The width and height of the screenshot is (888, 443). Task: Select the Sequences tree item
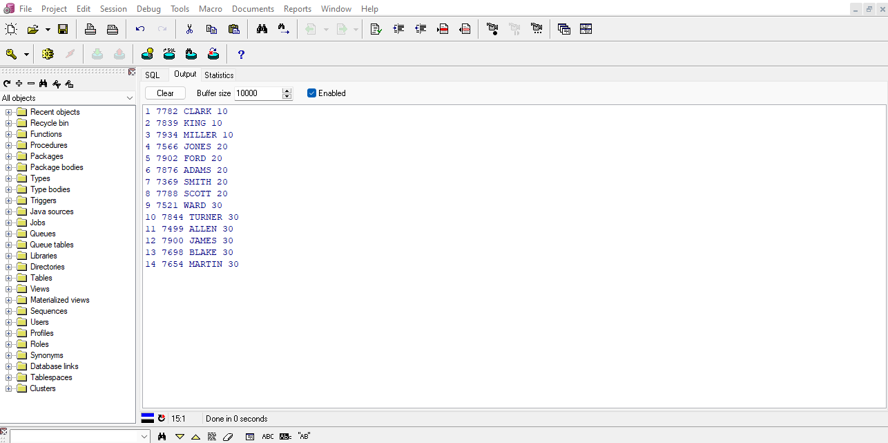point(48,311)
